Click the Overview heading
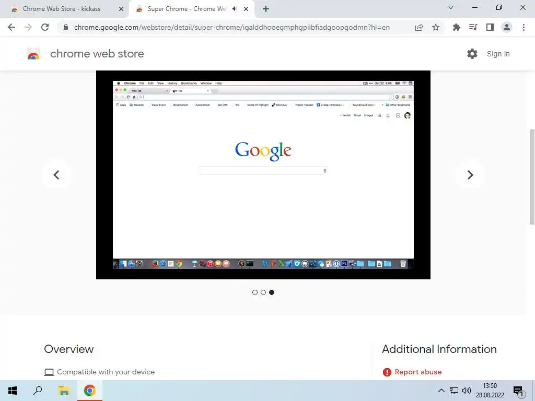The height and width of the screenshot is (401, 535). (x=69, y=349)
